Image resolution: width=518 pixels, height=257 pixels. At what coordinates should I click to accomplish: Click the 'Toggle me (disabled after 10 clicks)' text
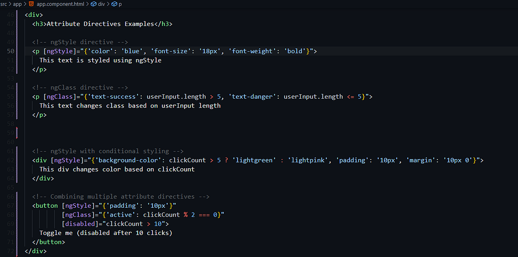[x=105, y=233]
